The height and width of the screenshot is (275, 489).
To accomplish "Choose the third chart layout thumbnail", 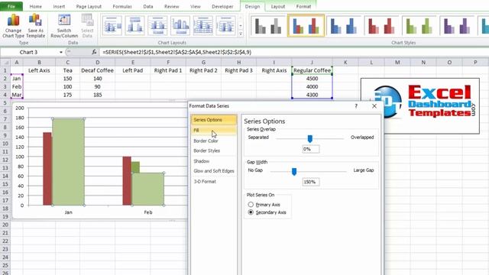I will pos(158,25).
